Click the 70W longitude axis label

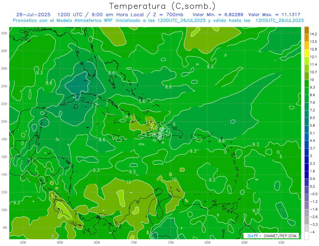tap(171, 243)
